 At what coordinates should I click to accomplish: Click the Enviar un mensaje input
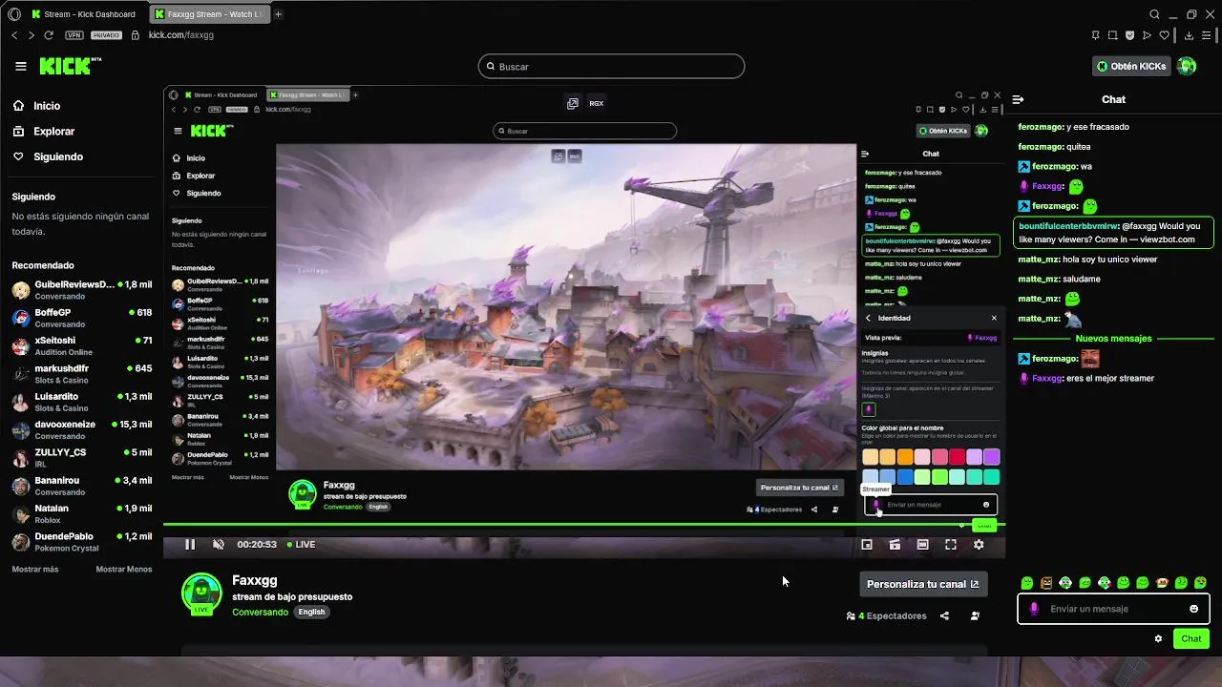pos(1113,609)
